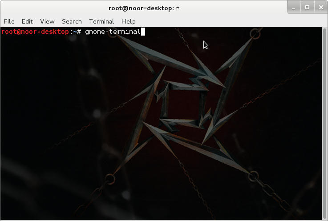Open the File menu
Image resolution: width=328 pixels, height=221 pixels.
9,21
